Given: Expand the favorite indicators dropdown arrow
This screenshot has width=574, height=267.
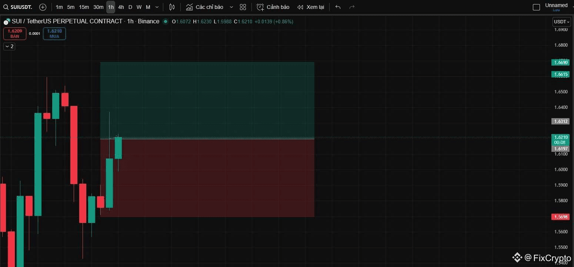Looking at the screenshot, I should click(x=231, y=7).
